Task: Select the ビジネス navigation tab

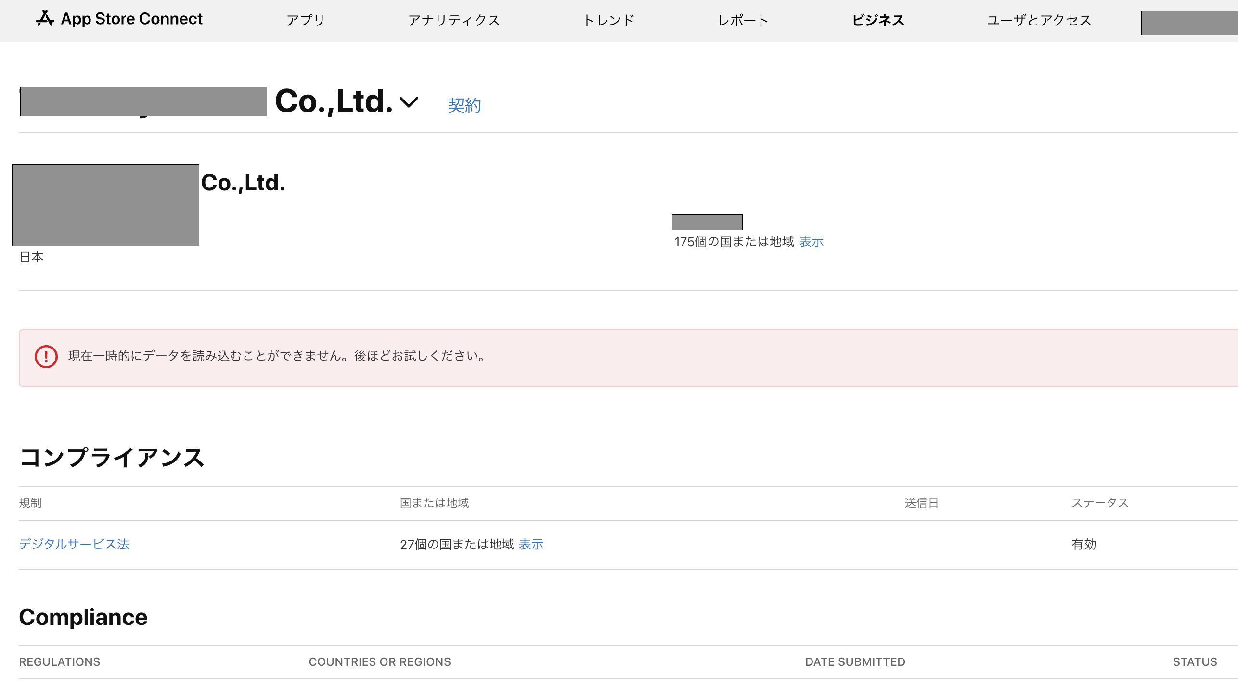Action: pyautogui.click(x=878, y=20)
